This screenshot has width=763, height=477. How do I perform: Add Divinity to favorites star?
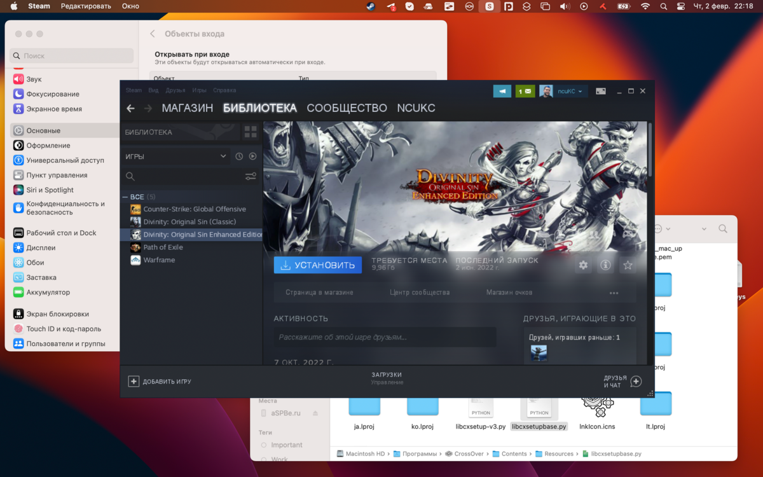(628, 265)
